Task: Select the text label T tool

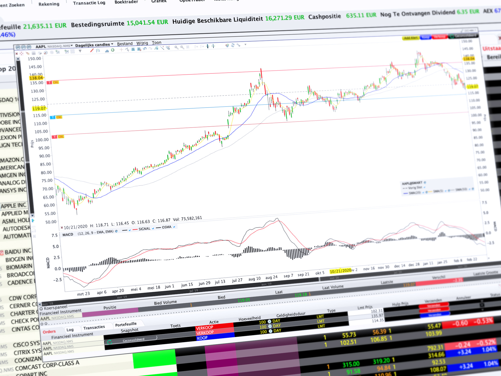Action: pos(133,49)
